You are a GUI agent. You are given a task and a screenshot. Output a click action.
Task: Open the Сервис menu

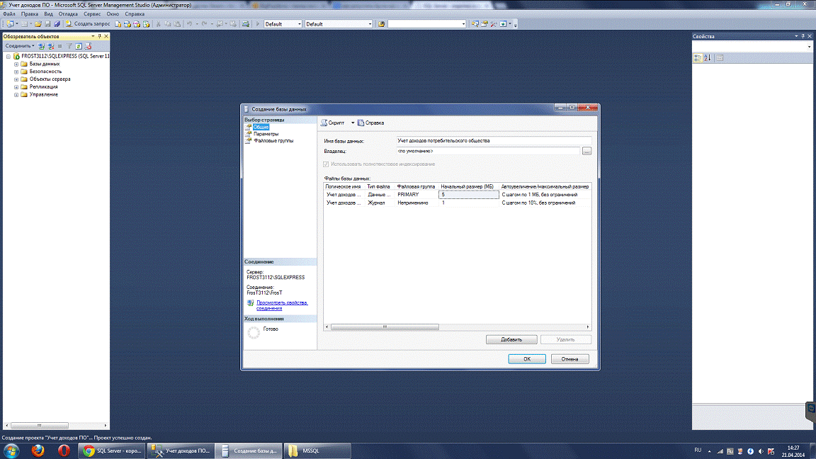91,13
